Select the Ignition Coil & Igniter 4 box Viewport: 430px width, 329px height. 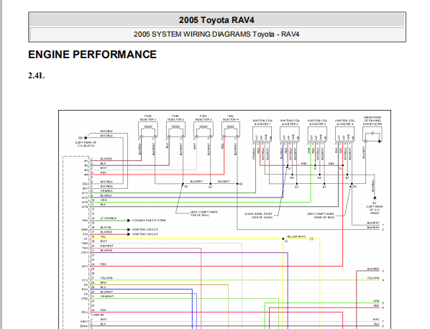pos(344,134)
